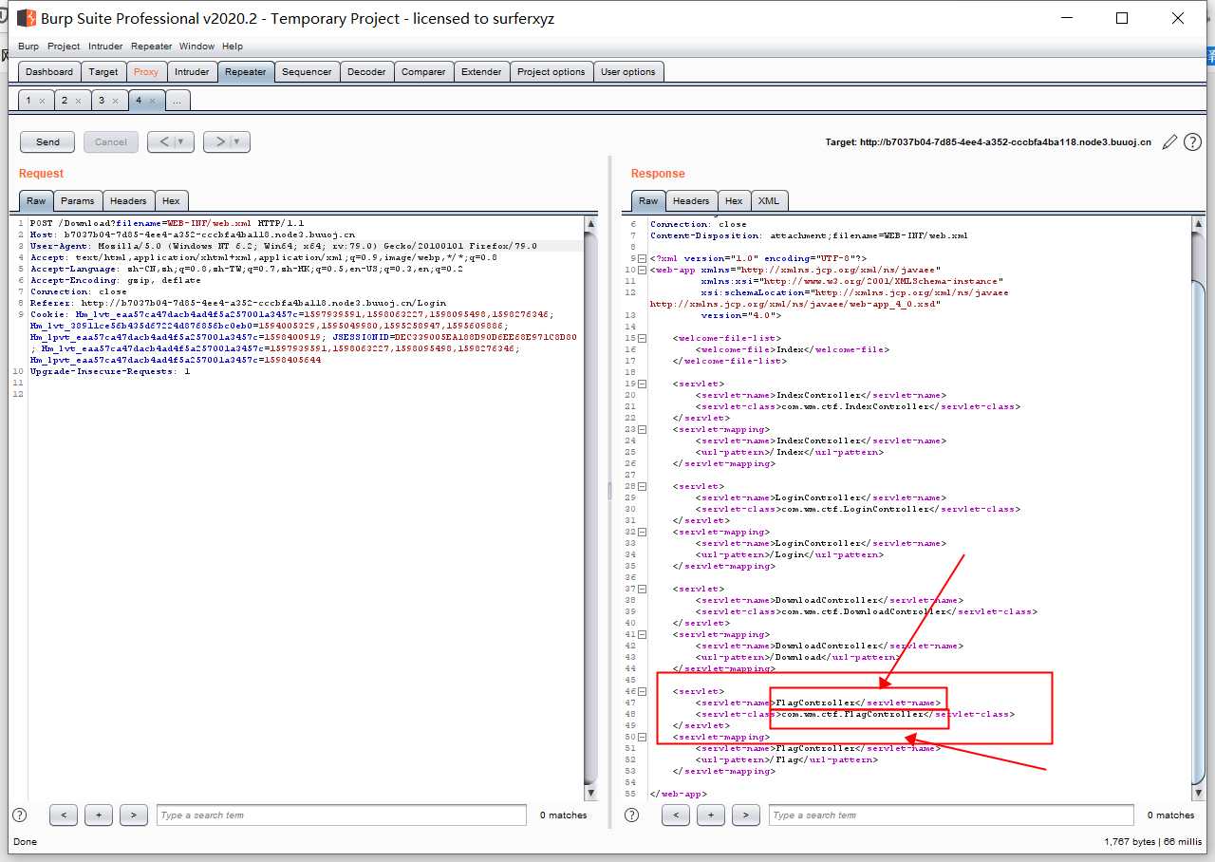Switch to the Dashboard tab

click(x=49, y=71)
